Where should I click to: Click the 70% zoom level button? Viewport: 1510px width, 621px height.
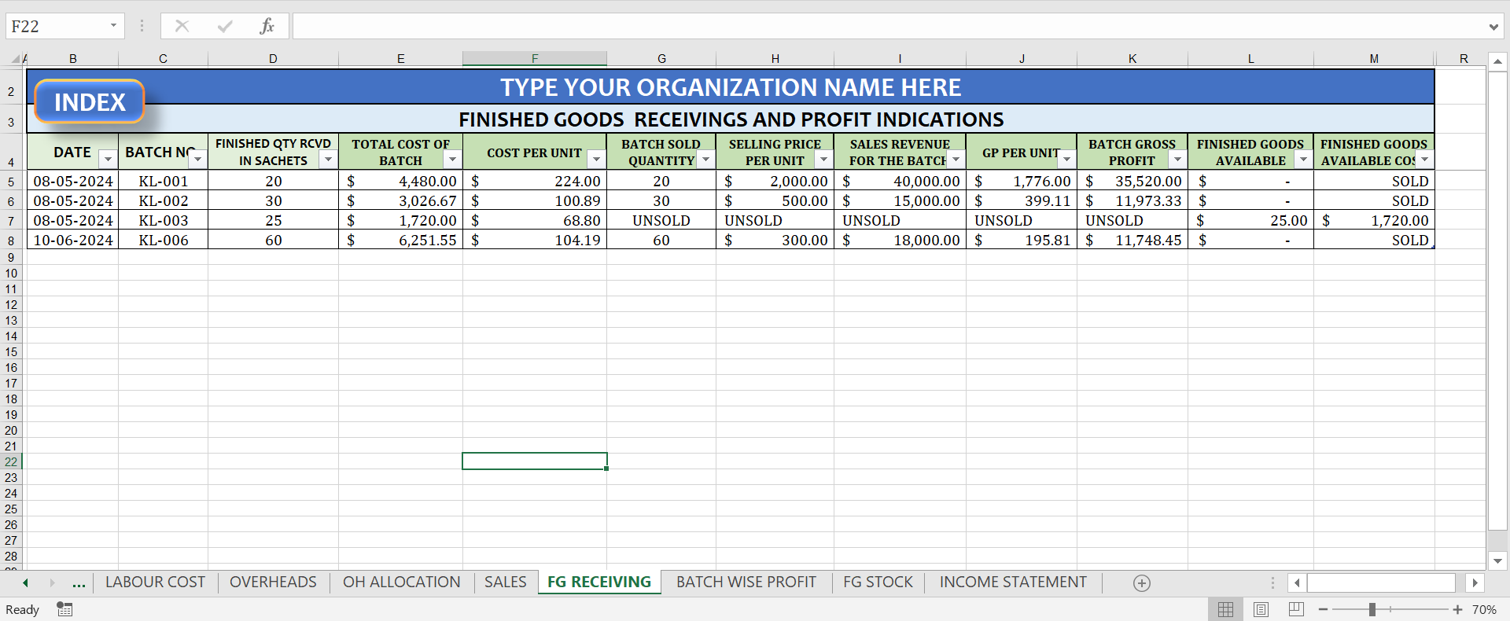pyautogui.click(x=1484, y=609)
